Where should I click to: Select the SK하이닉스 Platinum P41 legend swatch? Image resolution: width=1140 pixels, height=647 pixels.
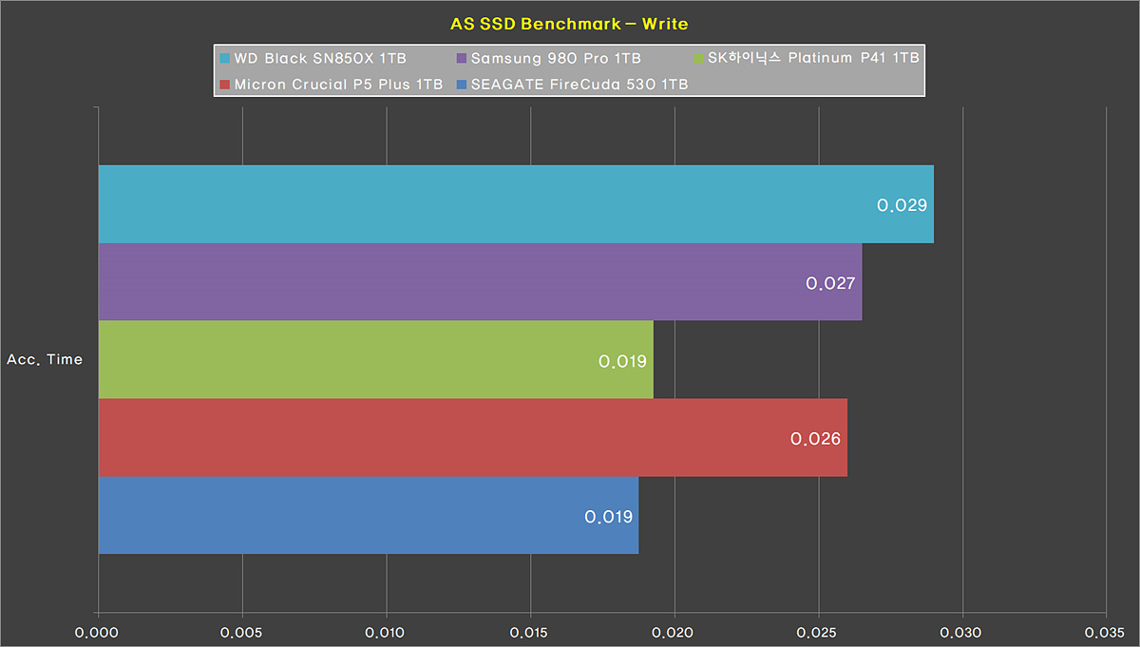[x=698, y=59]
